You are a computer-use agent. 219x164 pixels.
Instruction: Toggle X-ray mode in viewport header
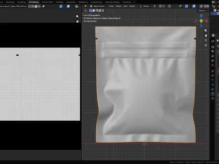201,6
